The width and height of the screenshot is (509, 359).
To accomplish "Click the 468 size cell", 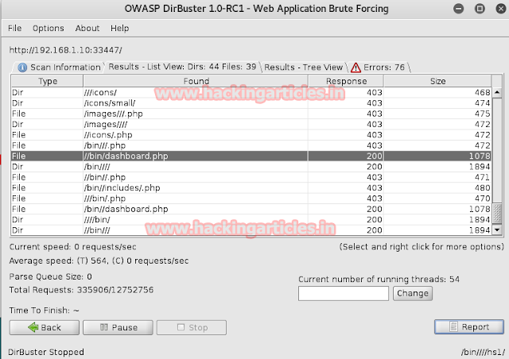I will [x=437, y=92].
